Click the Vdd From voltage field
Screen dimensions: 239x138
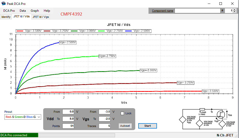(68, 112)
